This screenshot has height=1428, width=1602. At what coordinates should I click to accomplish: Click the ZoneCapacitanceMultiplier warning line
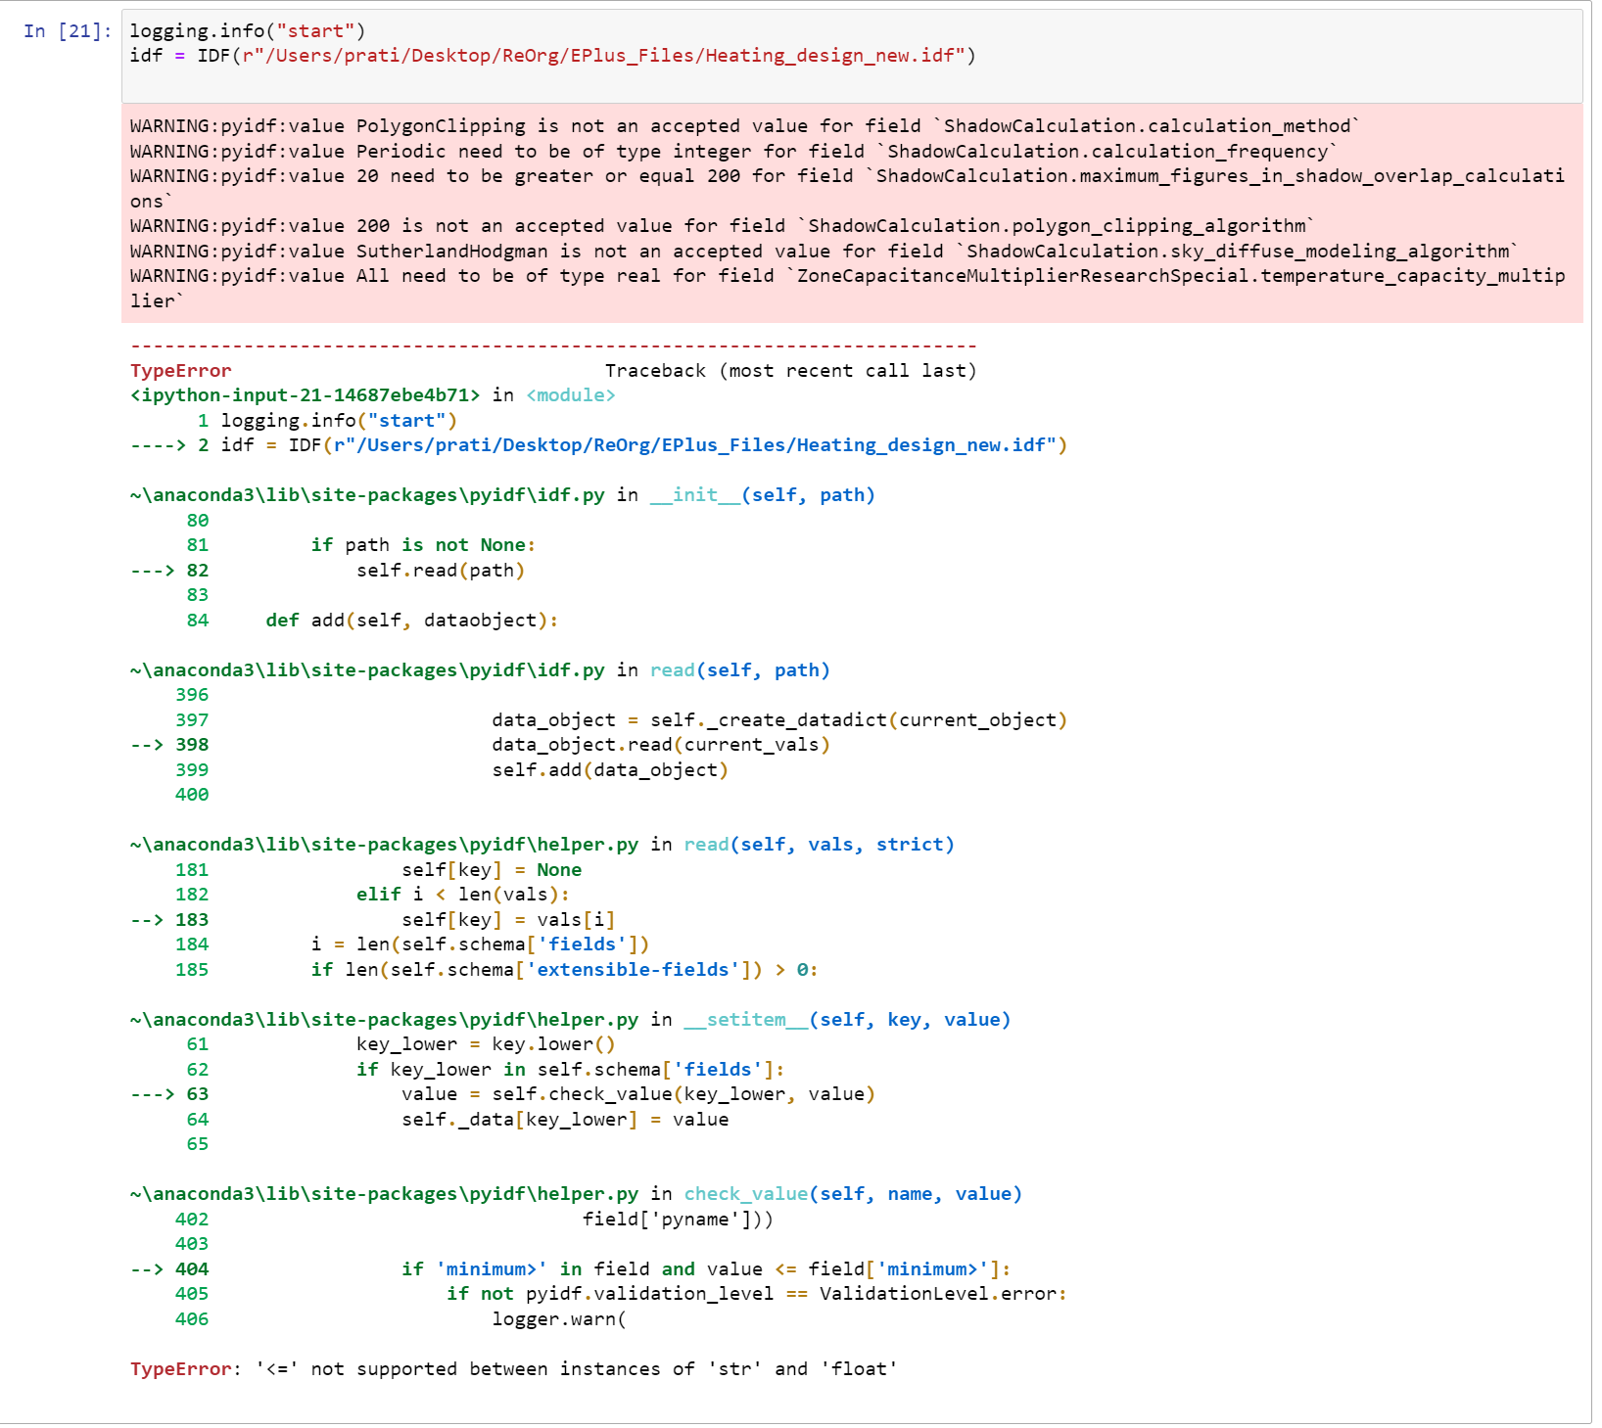pos(847,289)
